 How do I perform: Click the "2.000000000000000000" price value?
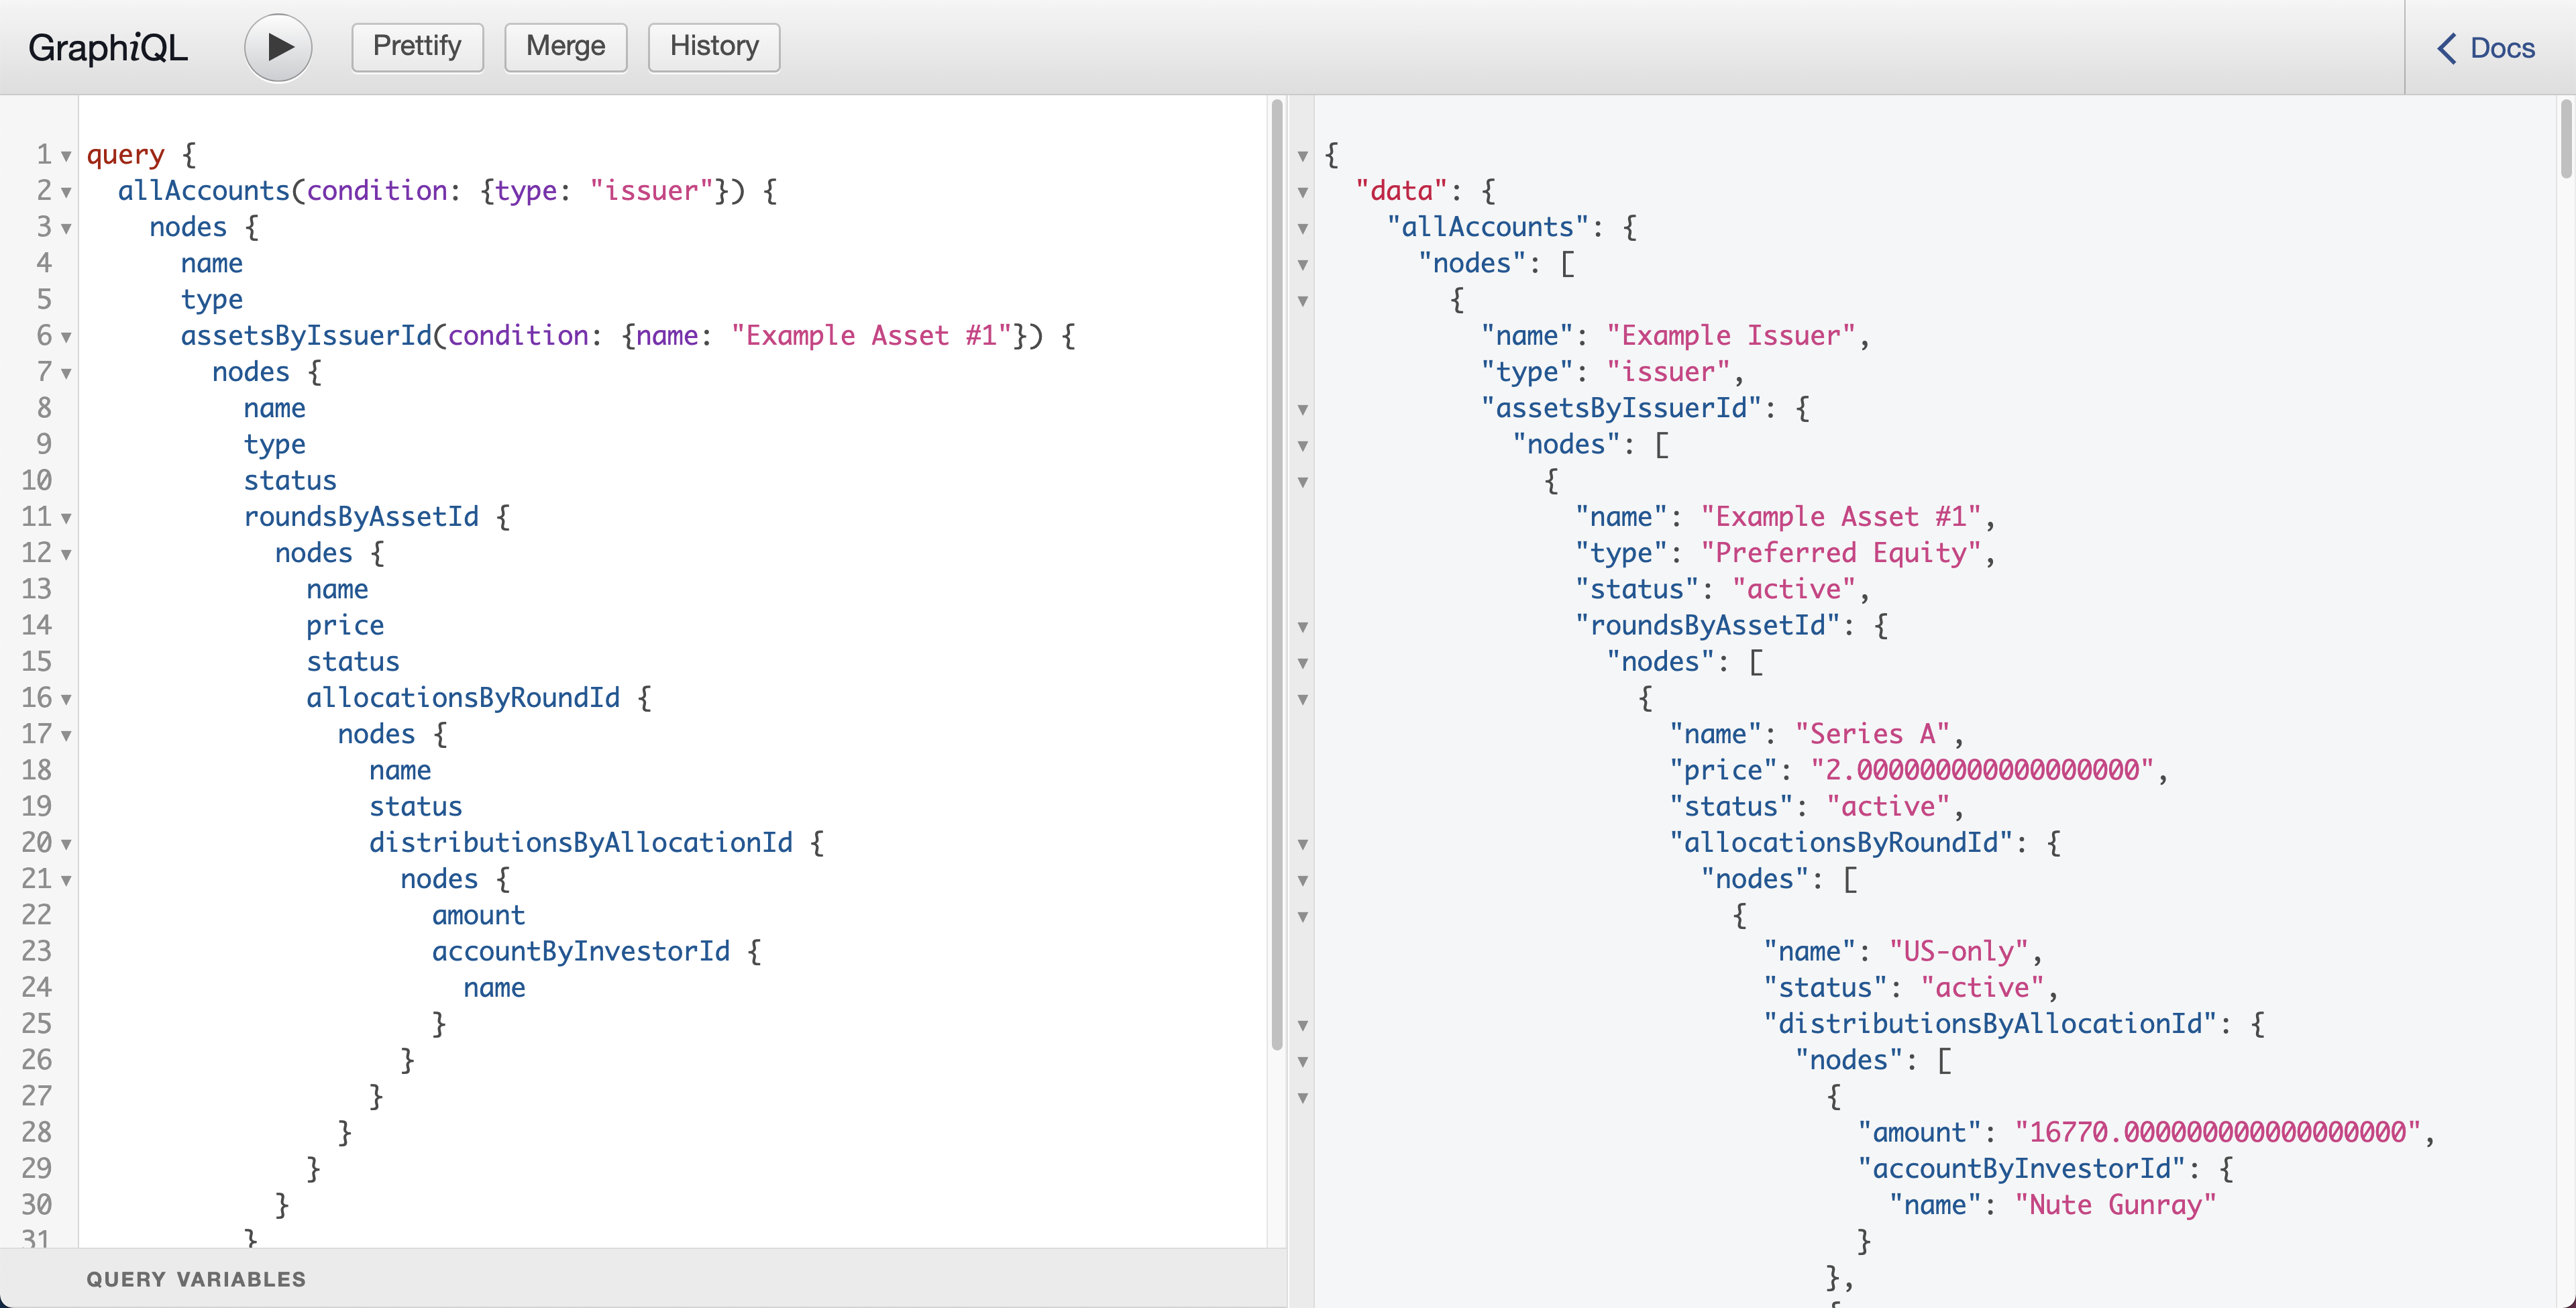click(1982, 770)
